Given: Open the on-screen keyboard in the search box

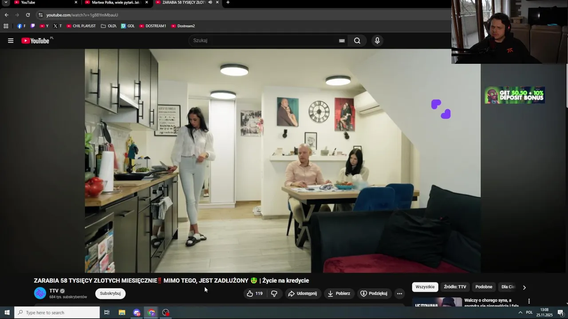Looking at the screenshot, I should click(342, 41).
